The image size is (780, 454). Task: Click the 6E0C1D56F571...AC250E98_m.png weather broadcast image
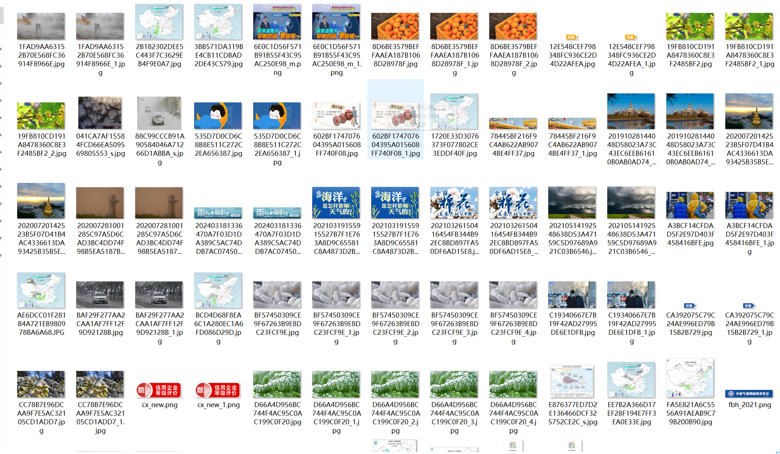(277, 22)
